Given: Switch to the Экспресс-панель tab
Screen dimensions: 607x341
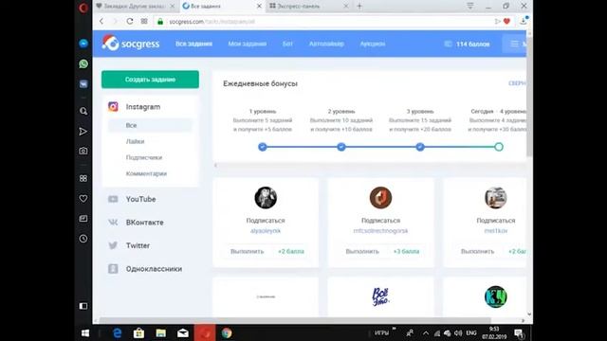Looking at the screenshot, I should point(308,7).
